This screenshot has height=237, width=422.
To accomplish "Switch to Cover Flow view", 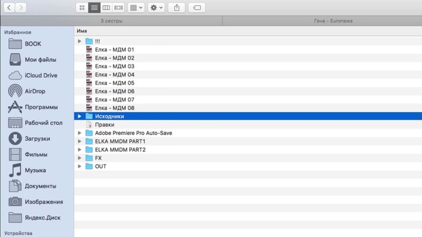I will point(119,7).
